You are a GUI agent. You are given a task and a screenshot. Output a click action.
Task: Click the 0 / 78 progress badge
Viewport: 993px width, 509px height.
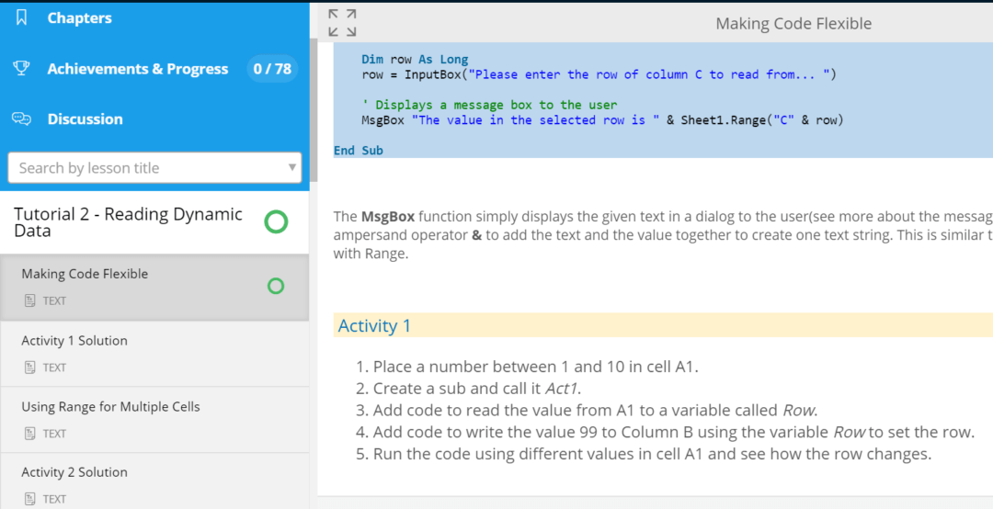(x=272, y=69)
